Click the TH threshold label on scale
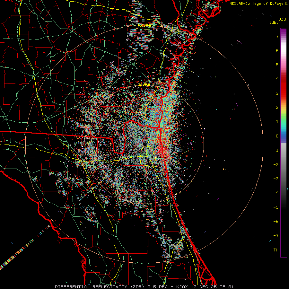Viewport: 289px width, 289px height. [276, 250]
